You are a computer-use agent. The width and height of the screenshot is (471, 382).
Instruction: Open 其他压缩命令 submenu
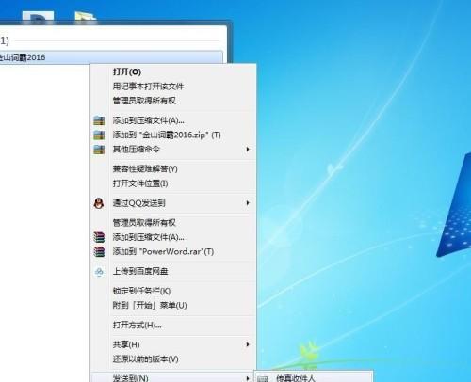[x=136, y=150]
